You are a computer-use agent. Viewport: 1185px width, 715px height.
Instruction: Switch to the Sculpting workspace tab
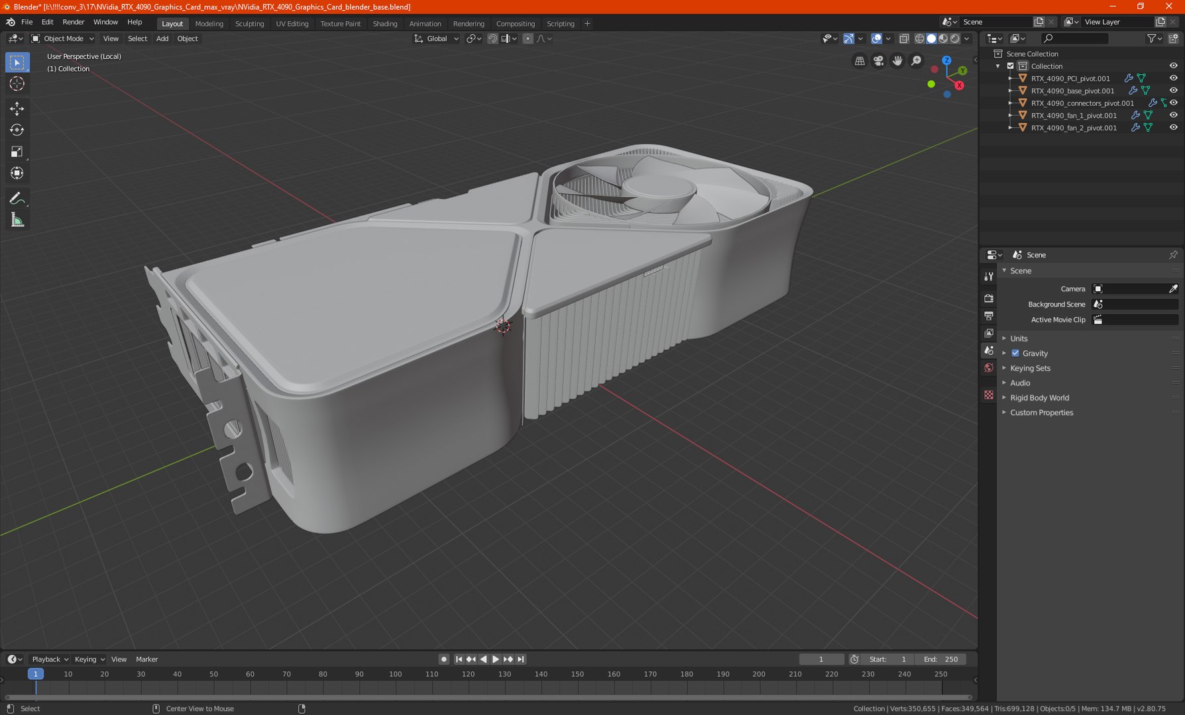click(249, 24)
